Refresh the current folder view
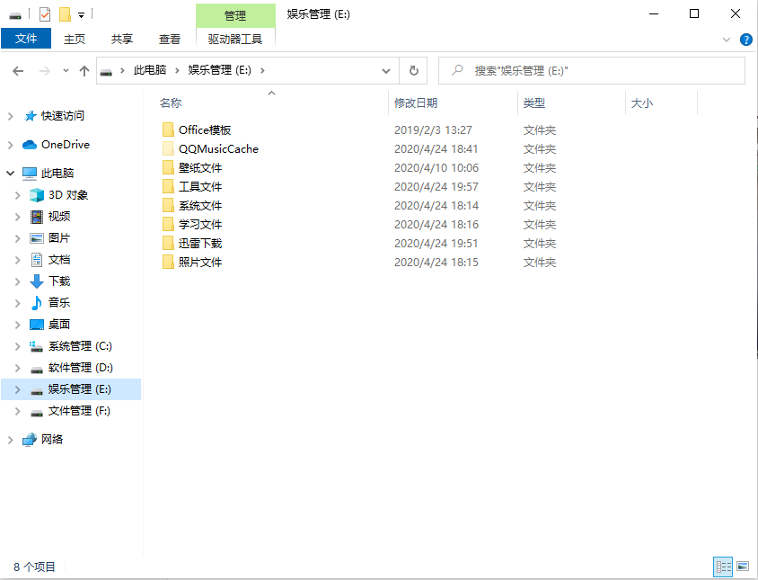Viewport: 758px width, 580px height. (x=414, y=71)
